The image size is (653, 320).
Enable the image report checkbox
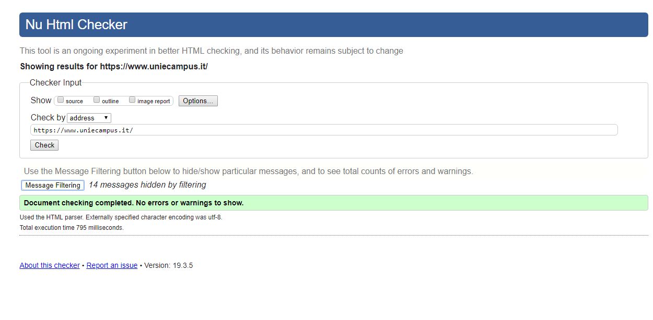[132, 100]
